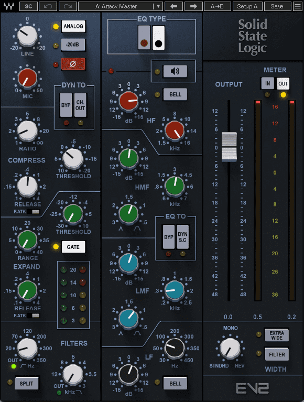Open the hamburger menu icon
Viewport: 304px width, 402px height.
298,6
